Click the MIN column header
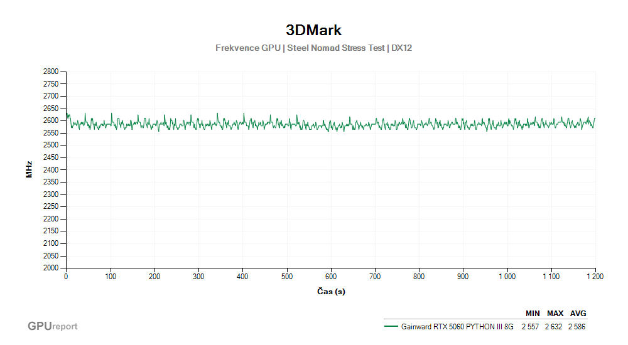The image size is (628, 345). [533, 314]
